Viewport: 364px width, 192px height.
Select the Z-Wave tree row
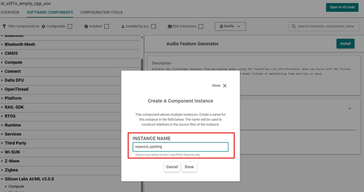61,161
